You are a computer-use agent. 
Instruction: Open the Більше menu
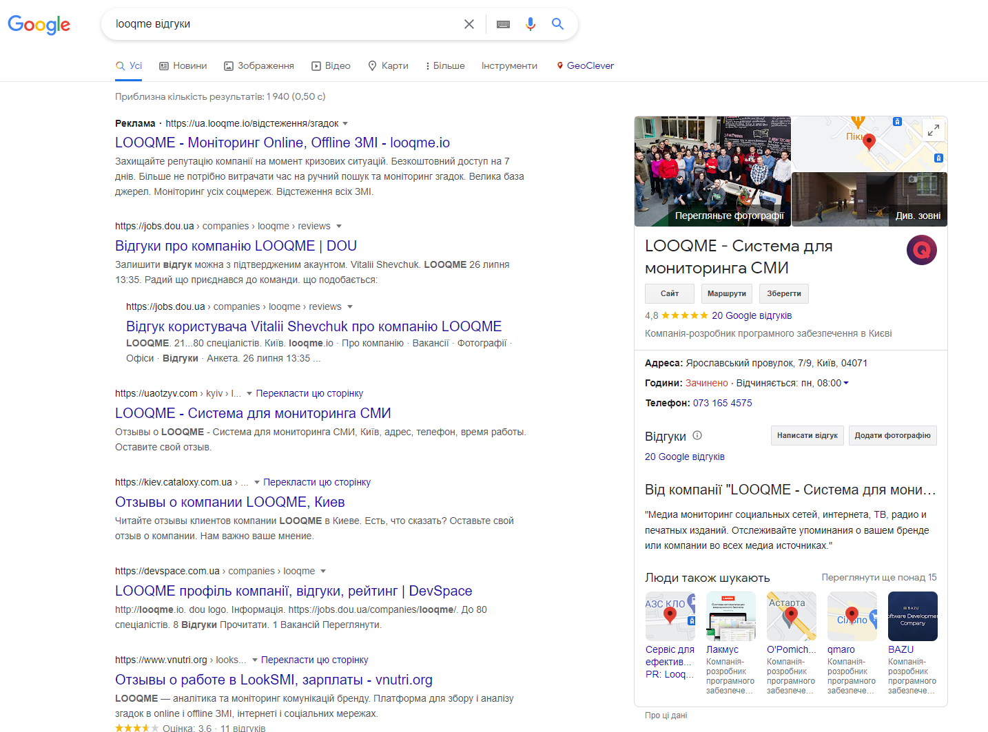[x=445, y=65]
